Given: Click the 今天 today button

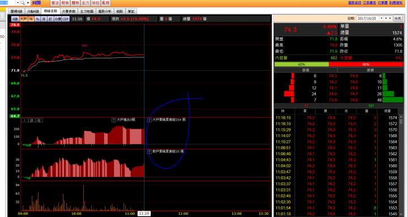Looking at the screenshot, I should (x=398, y=19).
